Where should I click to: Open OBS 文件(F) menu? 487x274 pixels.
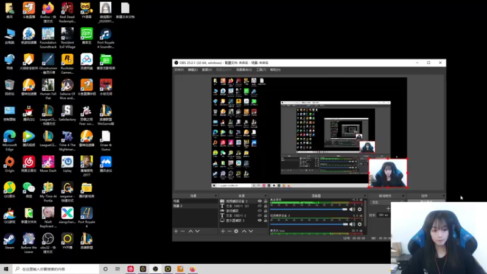pyautogui.click(x=179, y=70)
